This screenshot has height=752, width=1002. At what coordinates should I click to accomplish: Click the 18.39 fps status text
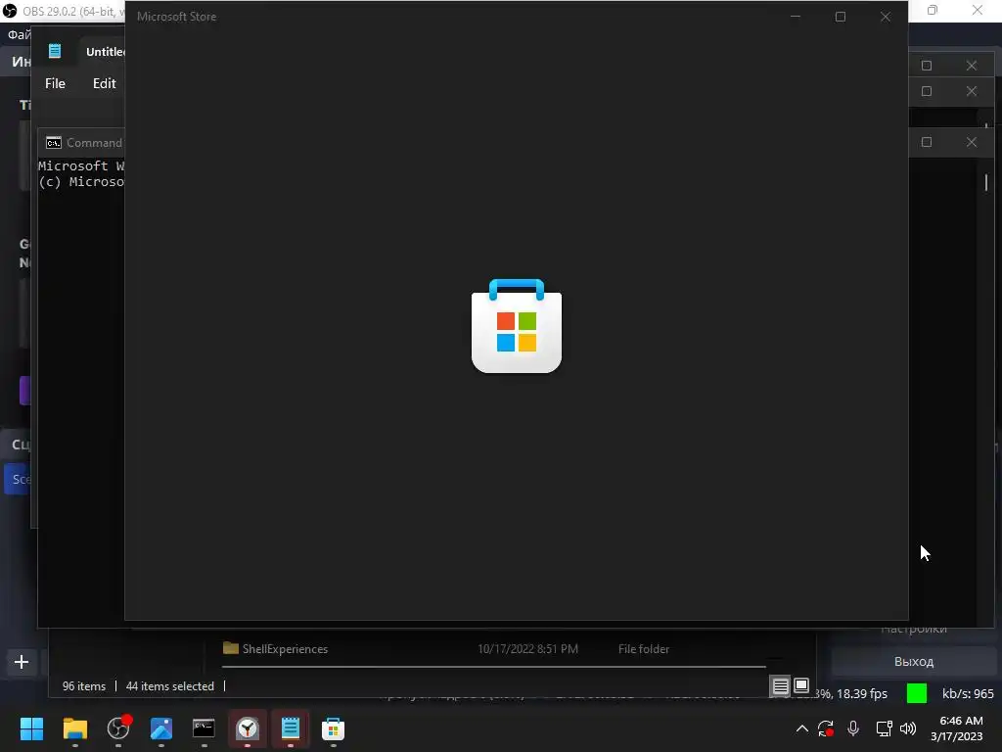(x=862, y=693)
